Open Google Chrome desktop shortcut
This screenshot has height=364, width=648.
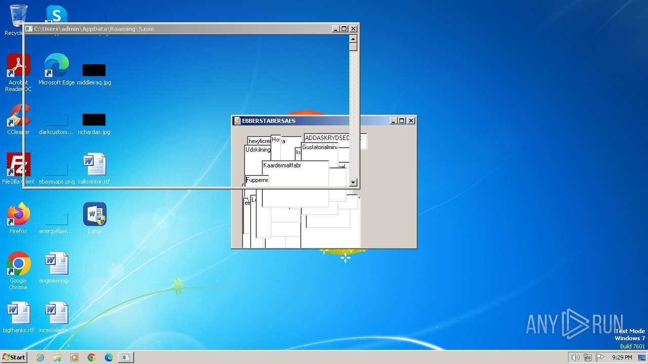[x=18, y=271]
